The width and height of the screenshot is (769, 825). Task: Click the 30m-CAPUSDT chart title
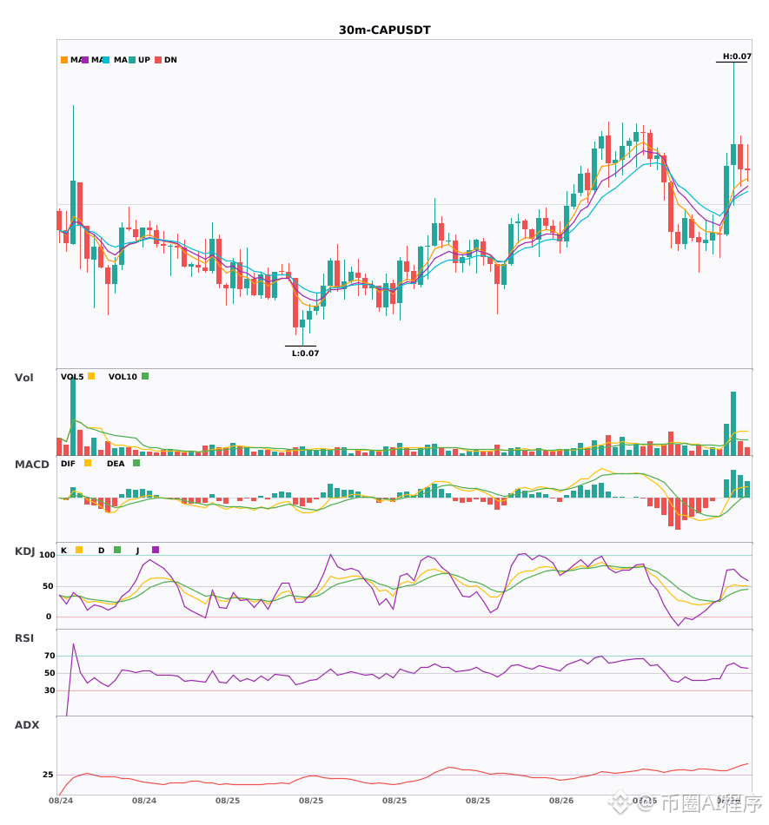385,30
